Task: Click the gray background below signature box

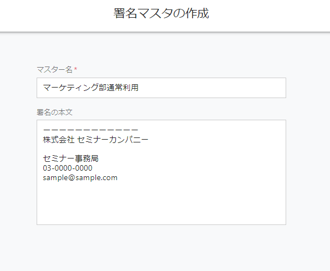Action: pos(161,248)
